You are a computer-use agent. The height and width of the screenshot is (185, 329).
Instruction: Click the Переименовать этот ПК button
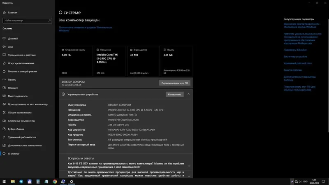(174, 83)
